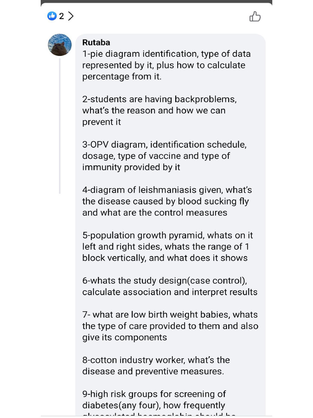Viewport: 313px width, 418px height.
Task: Select the low birth weight babies paragraph
Action: [170, 326]
